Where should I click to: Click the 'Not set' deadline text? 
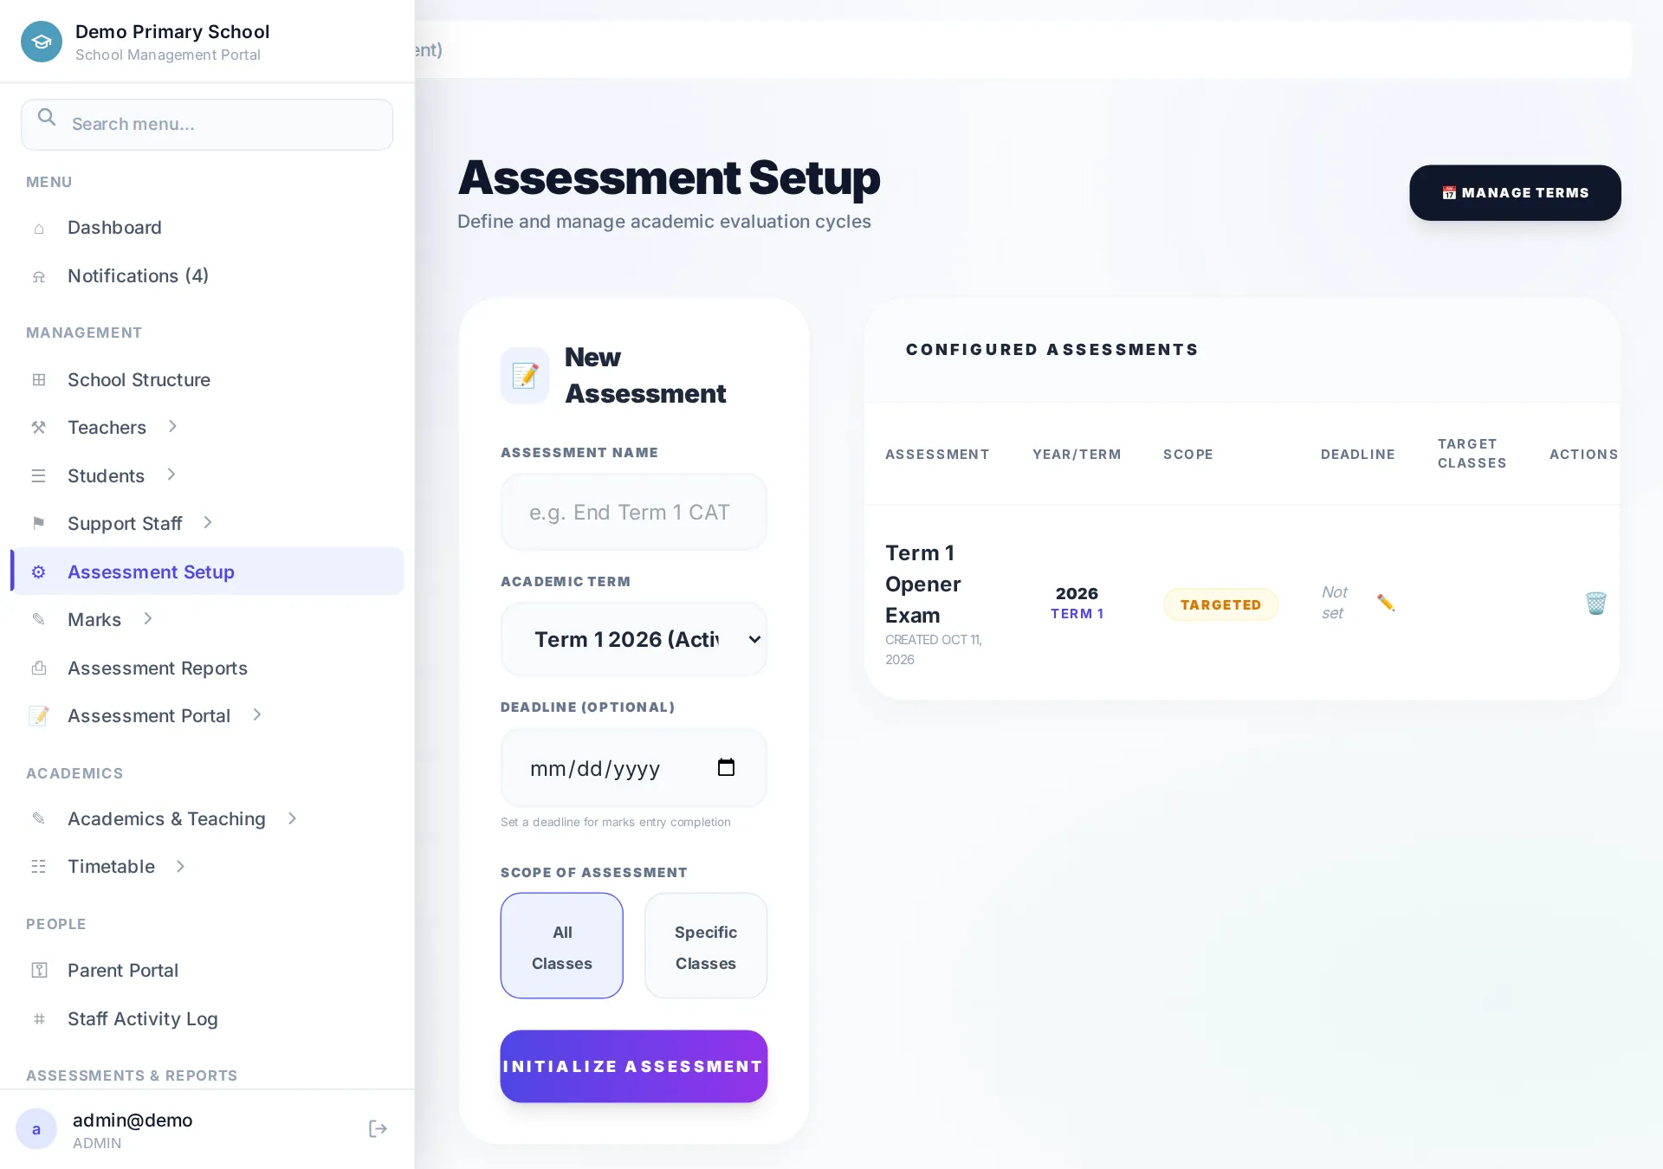(x=1334, y=603)
